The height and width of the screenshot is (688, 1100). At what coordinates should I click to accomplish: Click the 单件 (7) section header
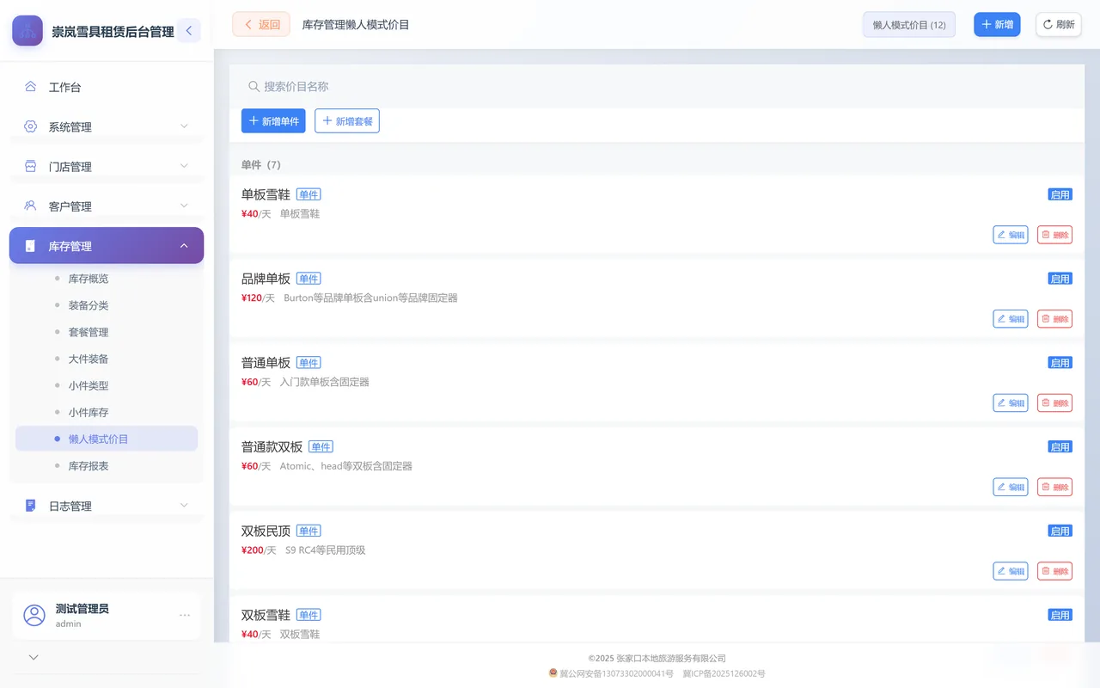click(261, 165)
